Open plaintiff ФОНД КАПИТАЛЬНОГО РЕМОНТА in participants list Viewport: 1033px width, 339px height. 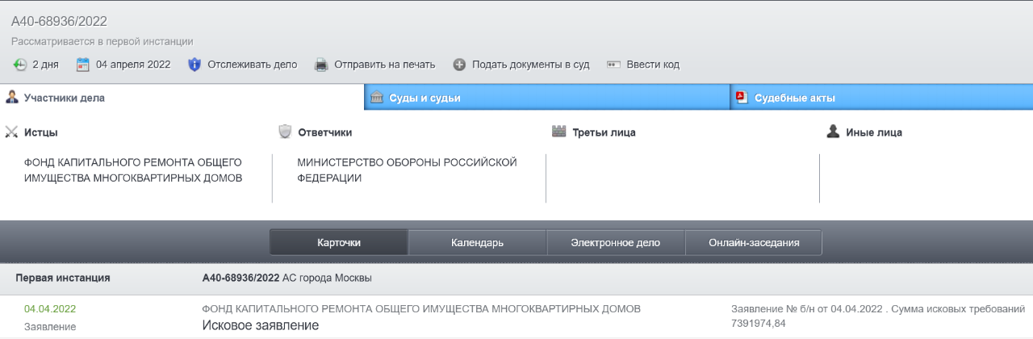(x=133, y=170)
